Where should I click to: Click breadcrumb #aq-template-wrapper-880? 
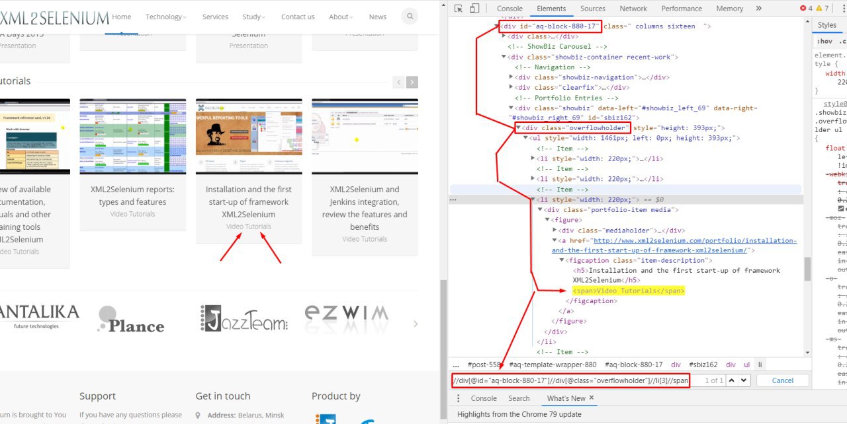553,365
